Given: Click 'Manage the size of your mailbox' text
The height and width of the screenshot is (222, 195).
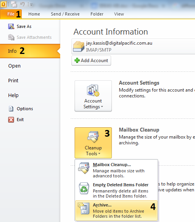Looking at the screenshot, I should coord(157,140).
